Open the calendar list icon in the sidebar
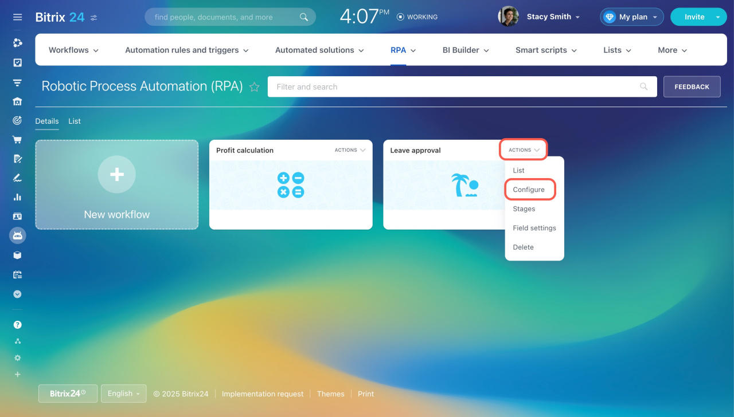Viewport: 734px width, 417px height. (17, 274)
